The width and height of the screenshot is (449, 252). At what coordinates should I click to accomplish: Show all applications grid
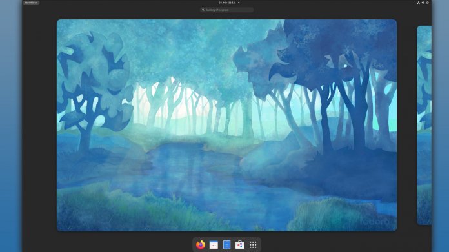(253, 245)
